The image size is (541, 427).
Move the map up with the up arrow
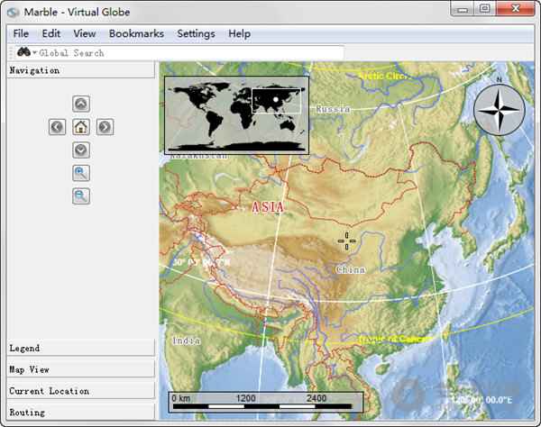pos(81,104)
